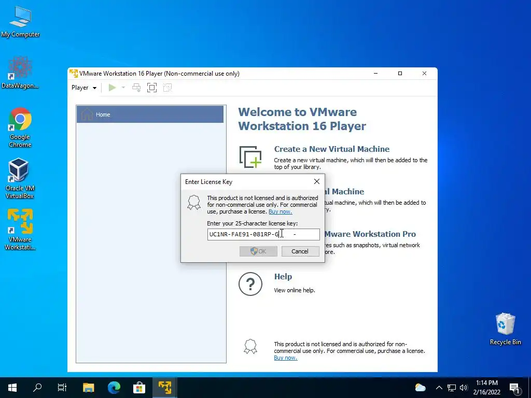This screenshot has height=398, width=531.
Task: Select the Recycle Bin icon
Action: (x=505, y=329)
